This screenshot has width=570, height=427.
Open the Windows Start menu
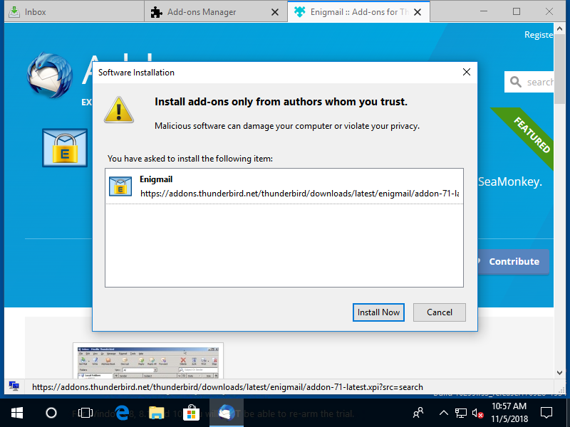click(16, 412)
